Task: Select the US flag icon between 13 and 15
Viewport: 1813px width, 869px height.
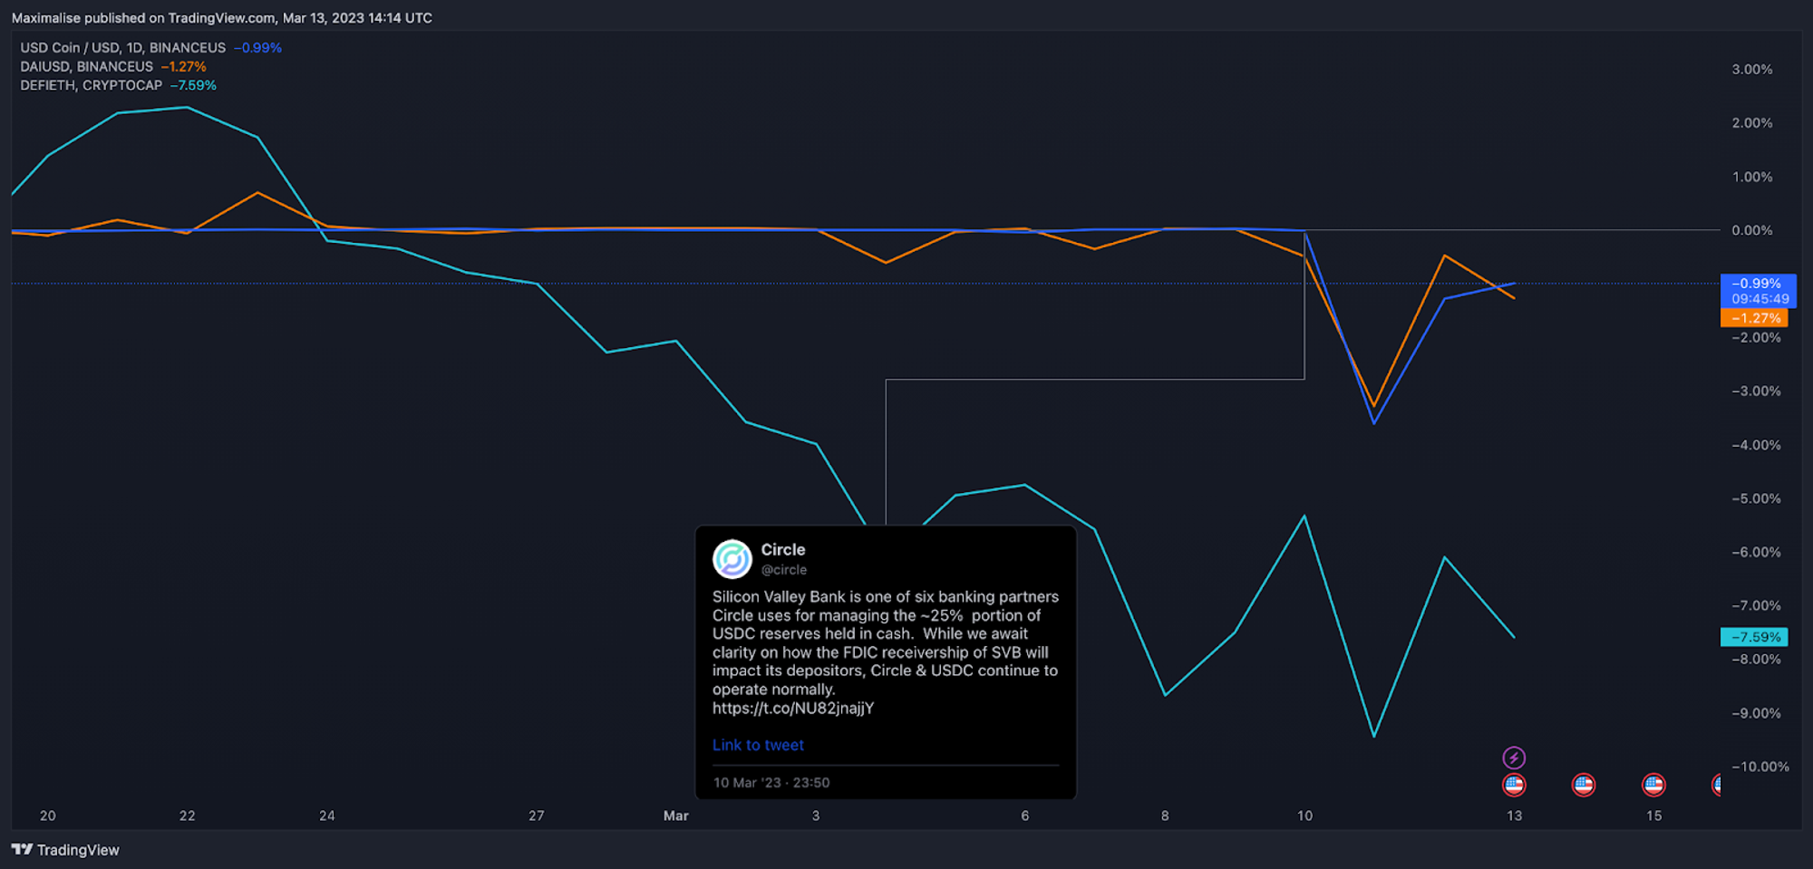Action: (1584, 785)
